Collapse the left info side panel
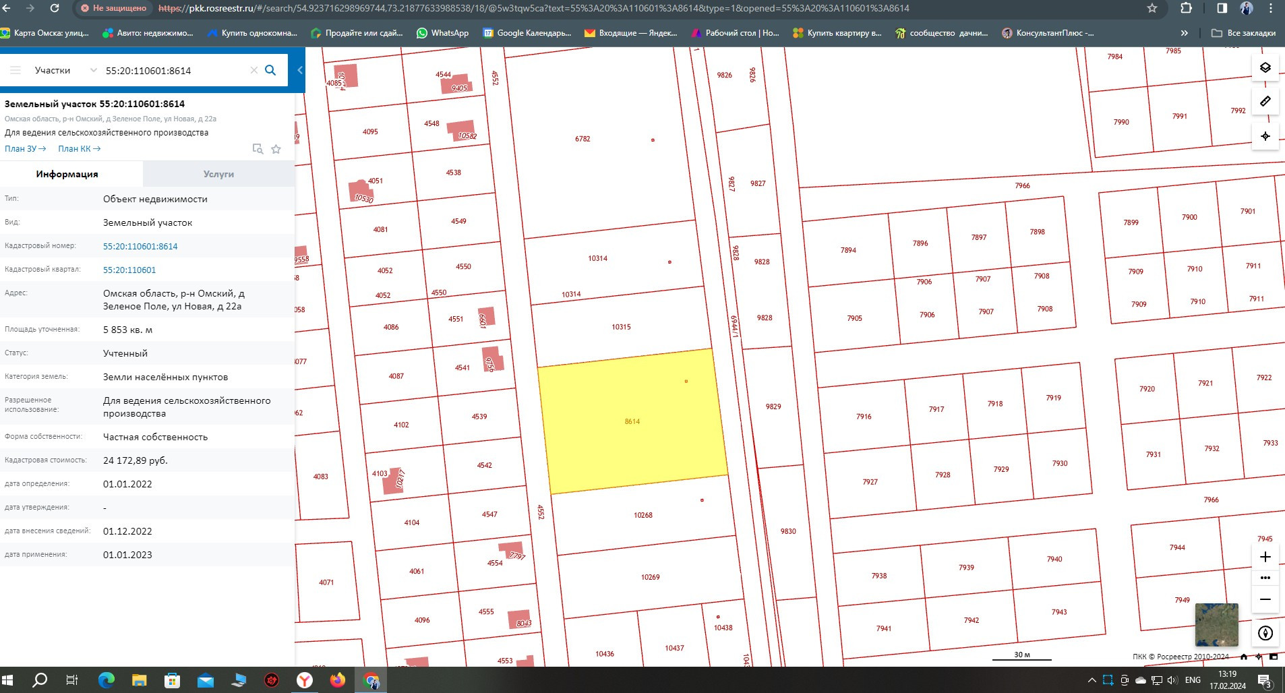This screenshot has width=1285, height=693. (x=300, y=70)
